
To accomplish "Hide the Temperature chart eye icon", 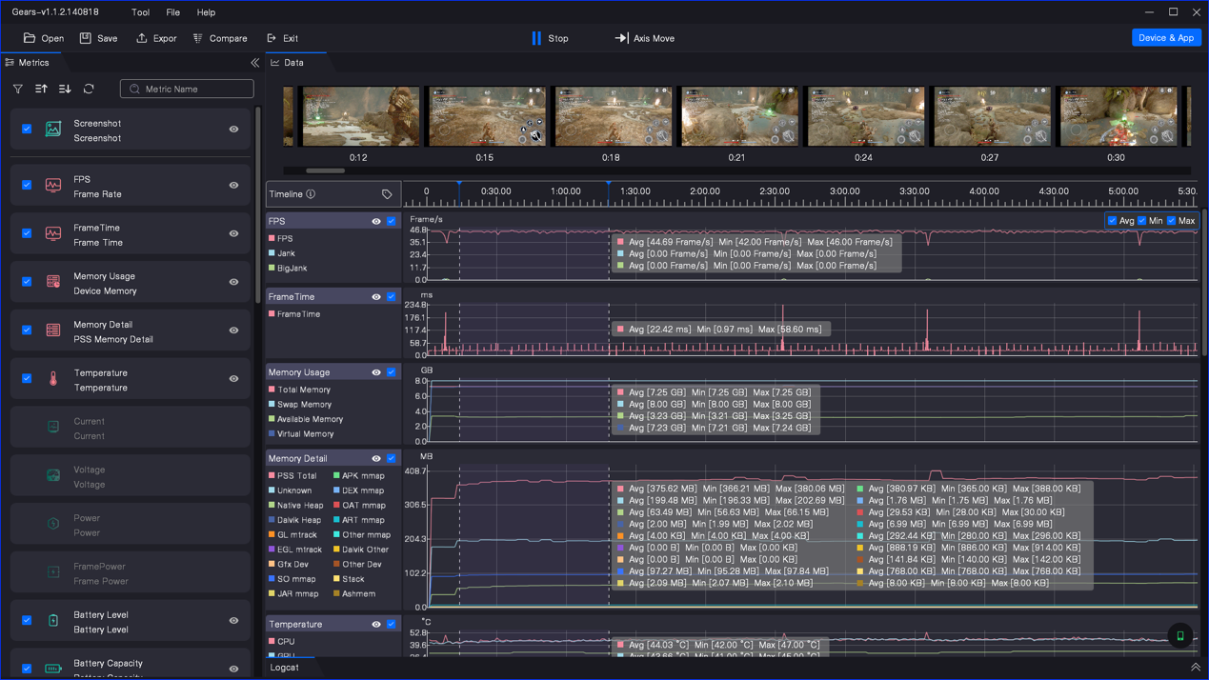I will [x=376, y=625].
